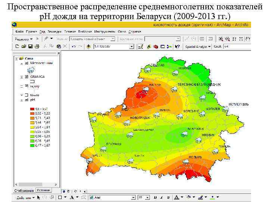
Task: Click the bright green 6,47 - 6,67 legend swatch
Action: coord(32,145)
